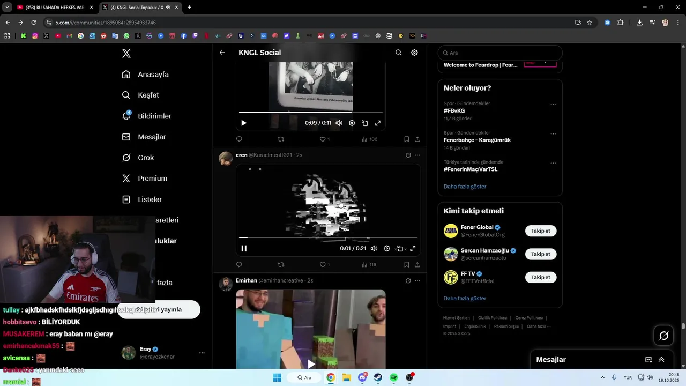Open more options on eren's post
686x386 pixels.
coord(417,155)
